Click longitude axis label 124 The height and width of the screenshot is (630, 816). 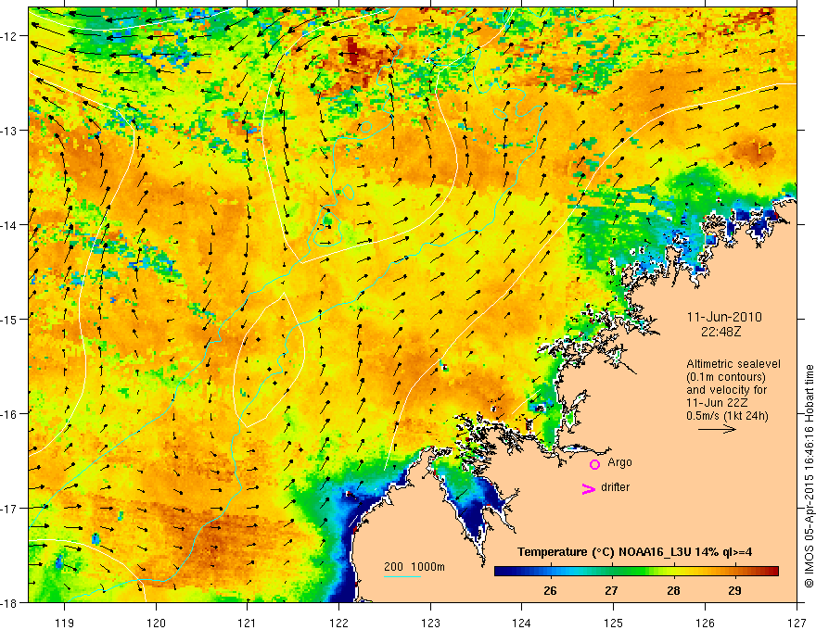pyautogui.click(x=521, y=624)
